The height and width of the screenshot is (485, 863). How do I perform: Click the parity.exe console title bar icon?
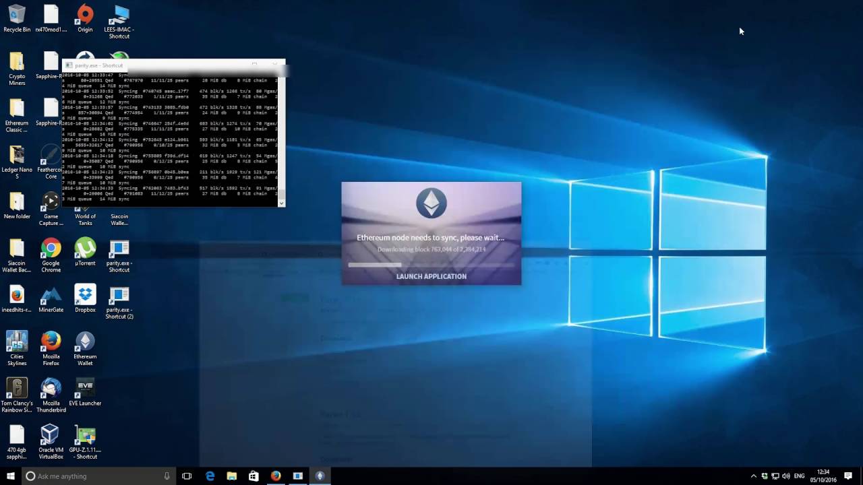click(68, 65)
